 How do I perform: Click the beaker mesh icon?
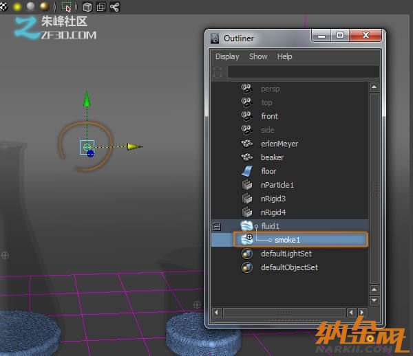point(247,157)
